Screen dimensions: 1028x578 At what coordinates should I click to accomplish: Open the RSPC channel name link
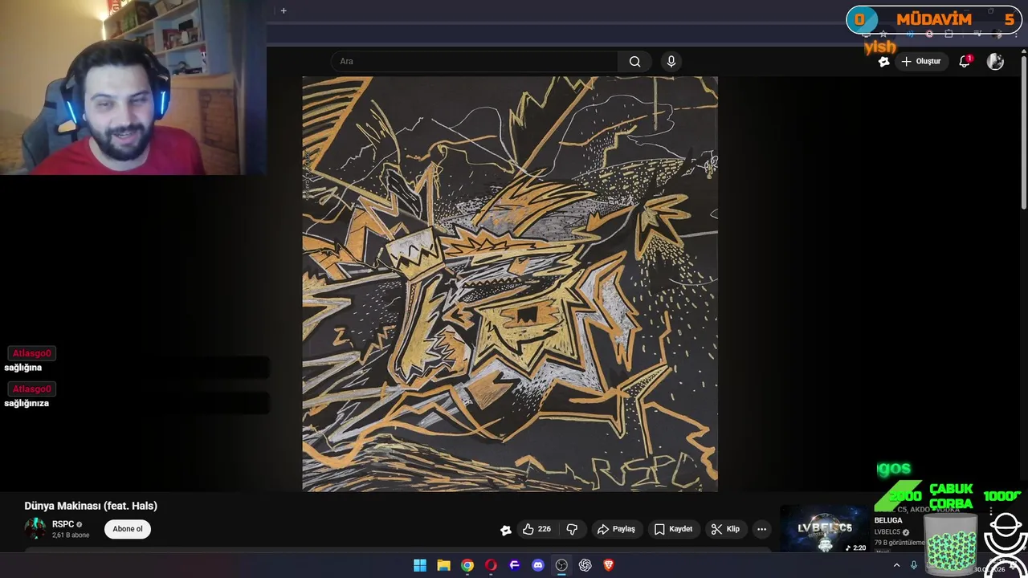coord(63,524)
